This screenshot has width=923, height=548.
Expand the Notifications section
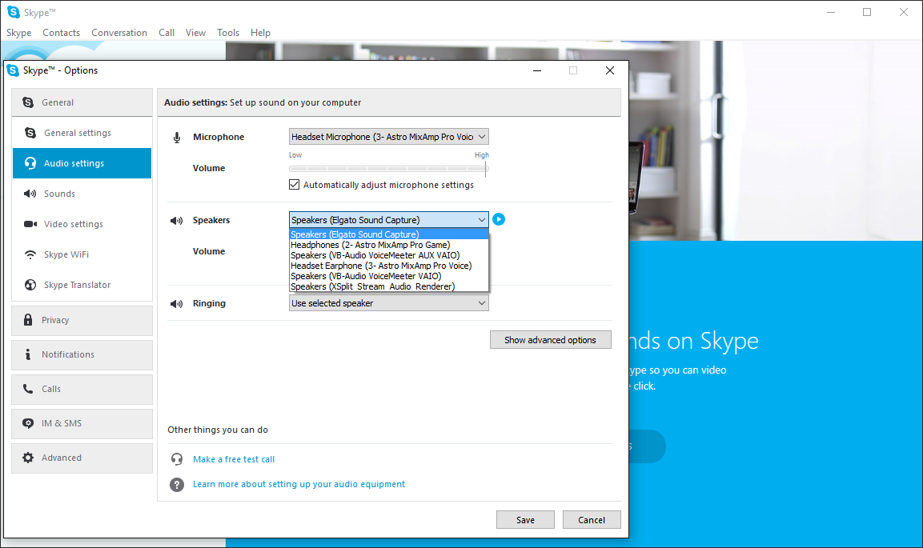point(82,354)
